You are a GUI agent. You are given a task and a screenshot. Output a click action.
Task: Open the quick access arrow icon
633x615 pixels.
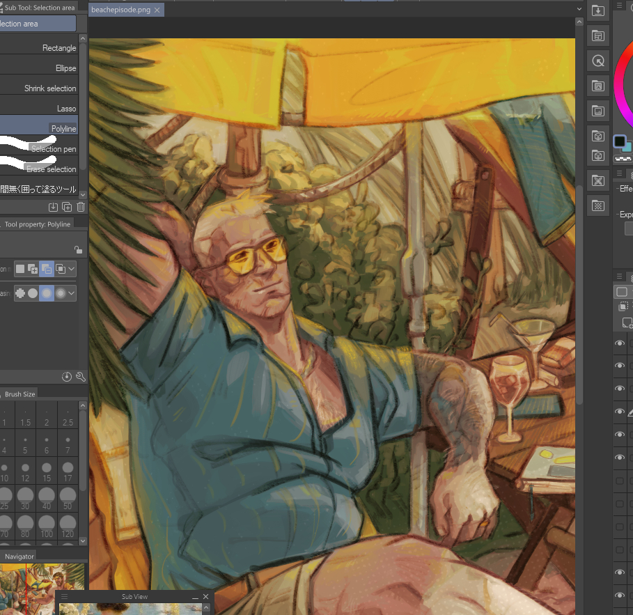pos(597,61)
